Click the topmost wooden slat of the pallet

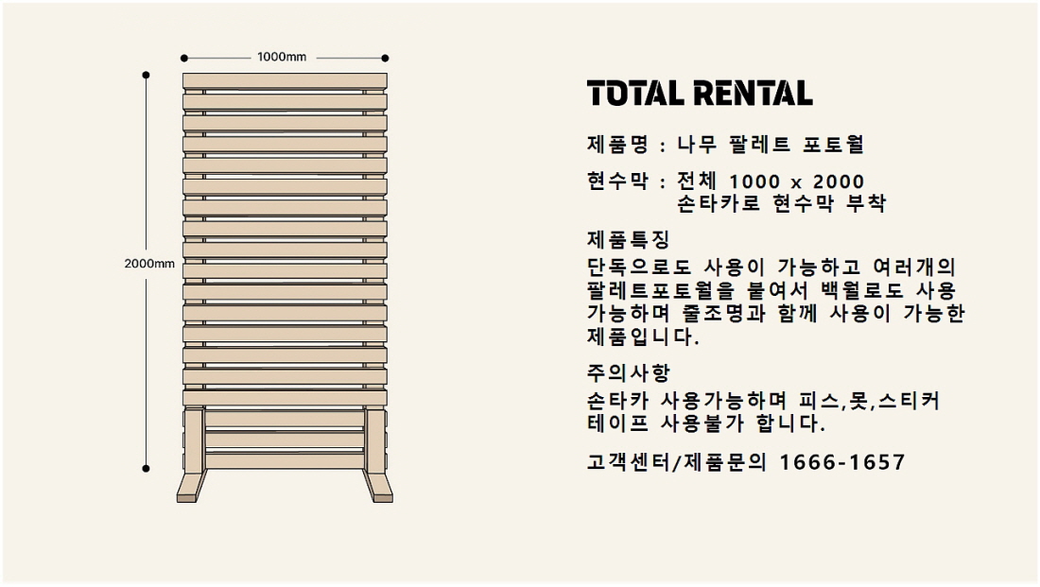[x=285, y=80]
